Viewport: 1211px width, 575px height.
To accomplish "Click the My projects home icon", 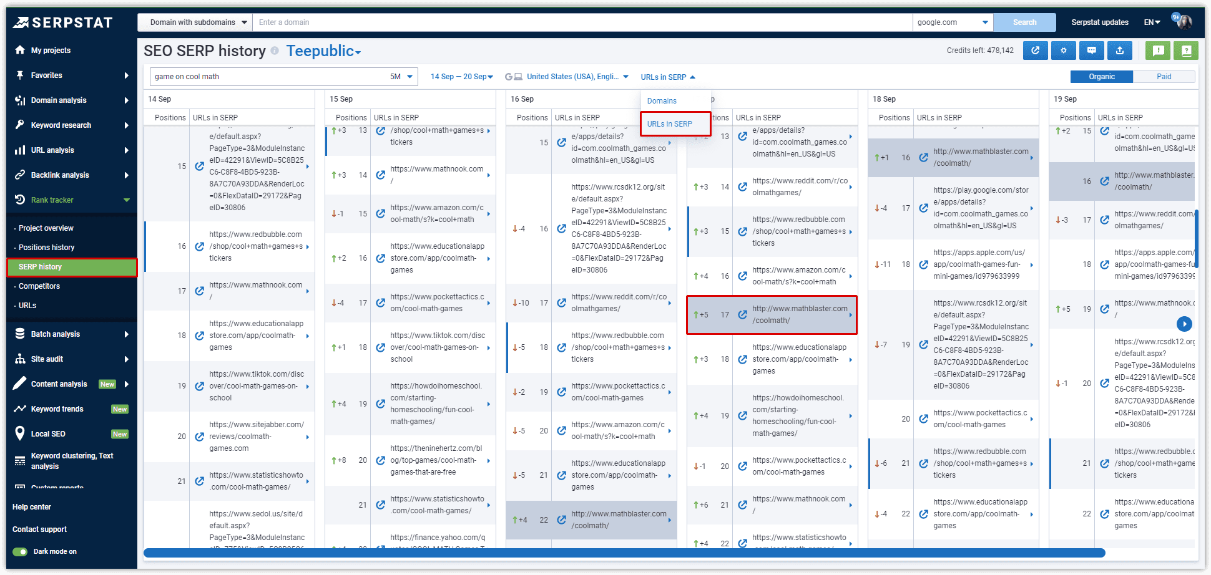I will point(20,50).
